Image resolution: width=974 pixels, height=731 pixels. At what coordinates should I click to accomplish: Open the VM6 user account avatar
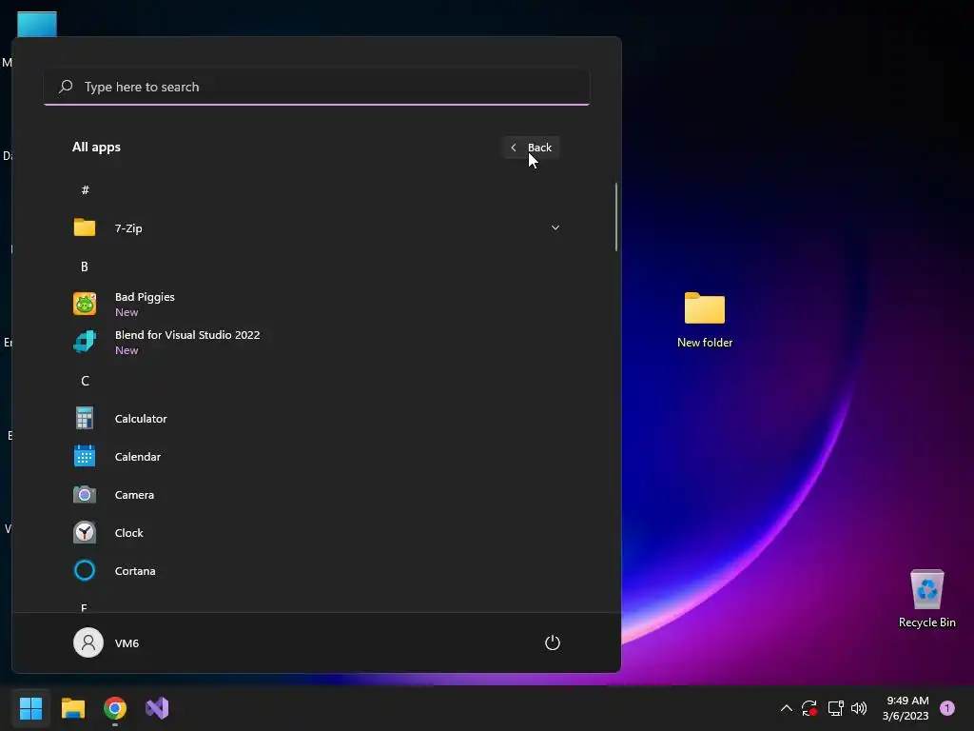click(x=88, y=642)
